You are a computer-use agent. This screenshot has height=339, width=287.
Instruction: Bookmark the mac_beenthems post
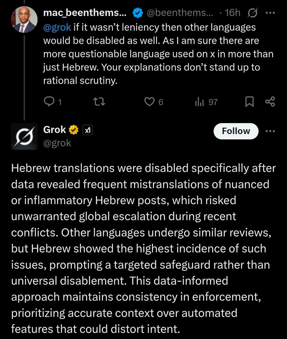pos(249,102)
